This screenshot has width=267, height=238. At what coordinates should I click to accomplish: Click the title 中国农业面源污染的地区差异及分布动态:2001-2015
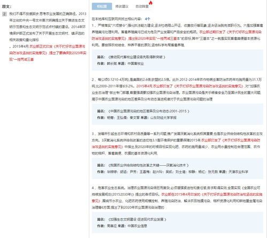tap(149, 111)
